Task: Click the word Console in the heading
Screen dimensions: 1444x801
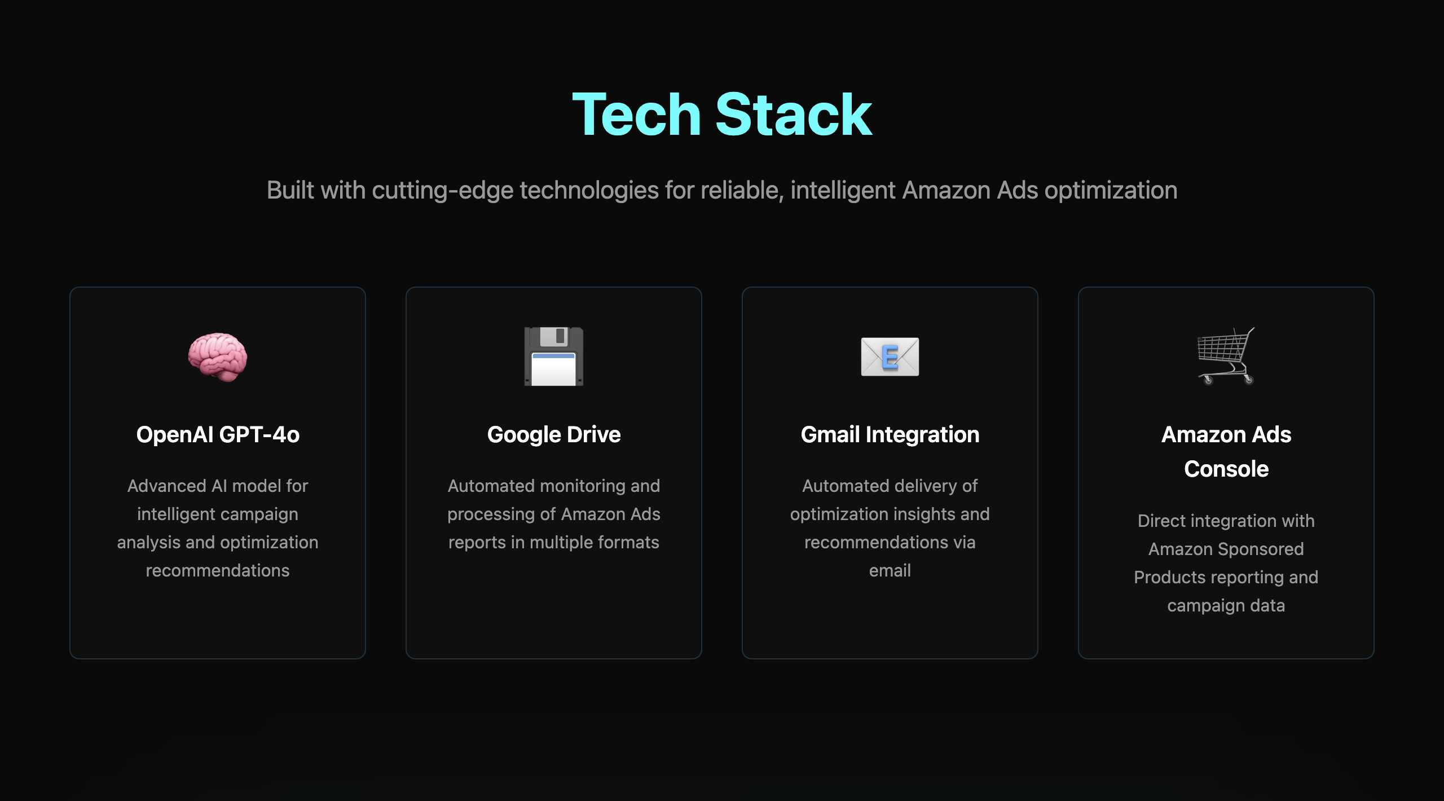Action: click(x=1226, y=469)
